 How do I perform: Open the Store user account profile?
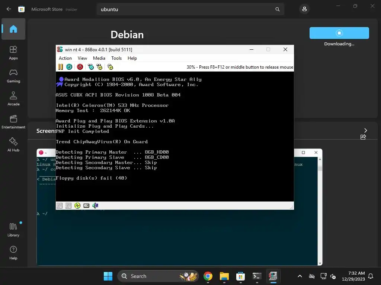click(304, 9)
